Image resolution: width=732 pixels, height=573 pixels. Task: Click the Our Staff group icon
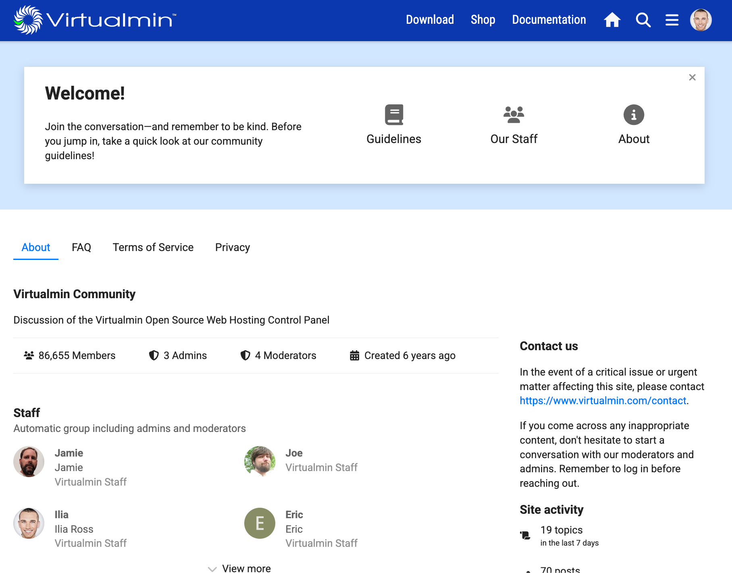[x=514, y=115]
